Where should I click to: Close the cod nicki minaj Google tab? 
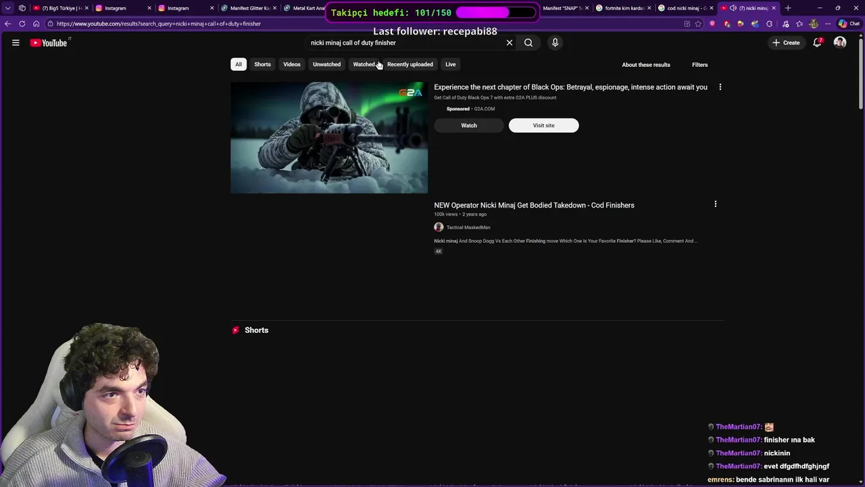pyautogui.click(x=712, y=8)
